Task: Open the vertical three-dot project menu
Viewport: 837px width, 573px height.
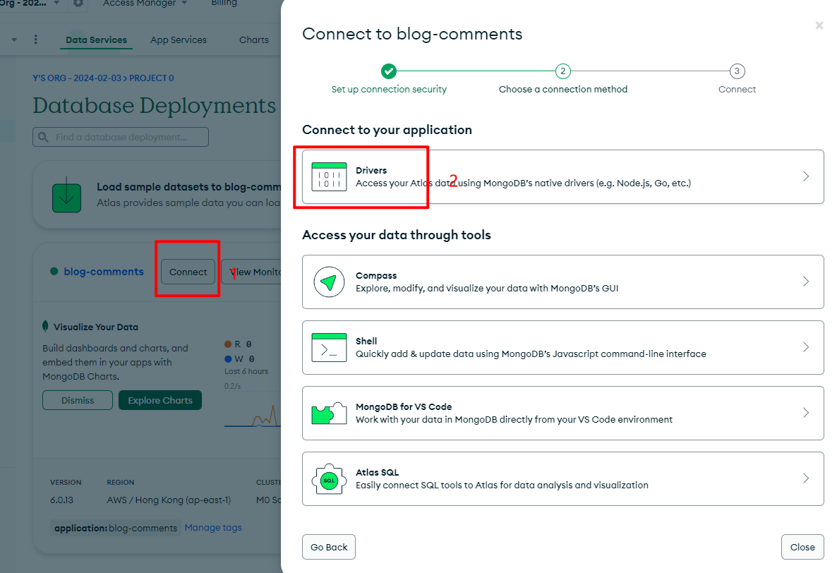Action: pyautogui.click(x=36, y=40)
